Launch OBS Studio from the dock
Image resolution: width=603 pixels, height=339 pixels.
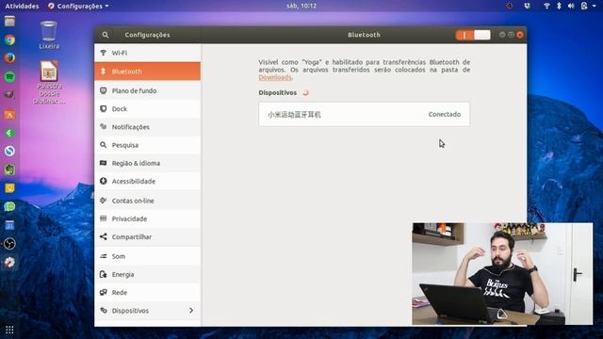click(x=9, y=244)
